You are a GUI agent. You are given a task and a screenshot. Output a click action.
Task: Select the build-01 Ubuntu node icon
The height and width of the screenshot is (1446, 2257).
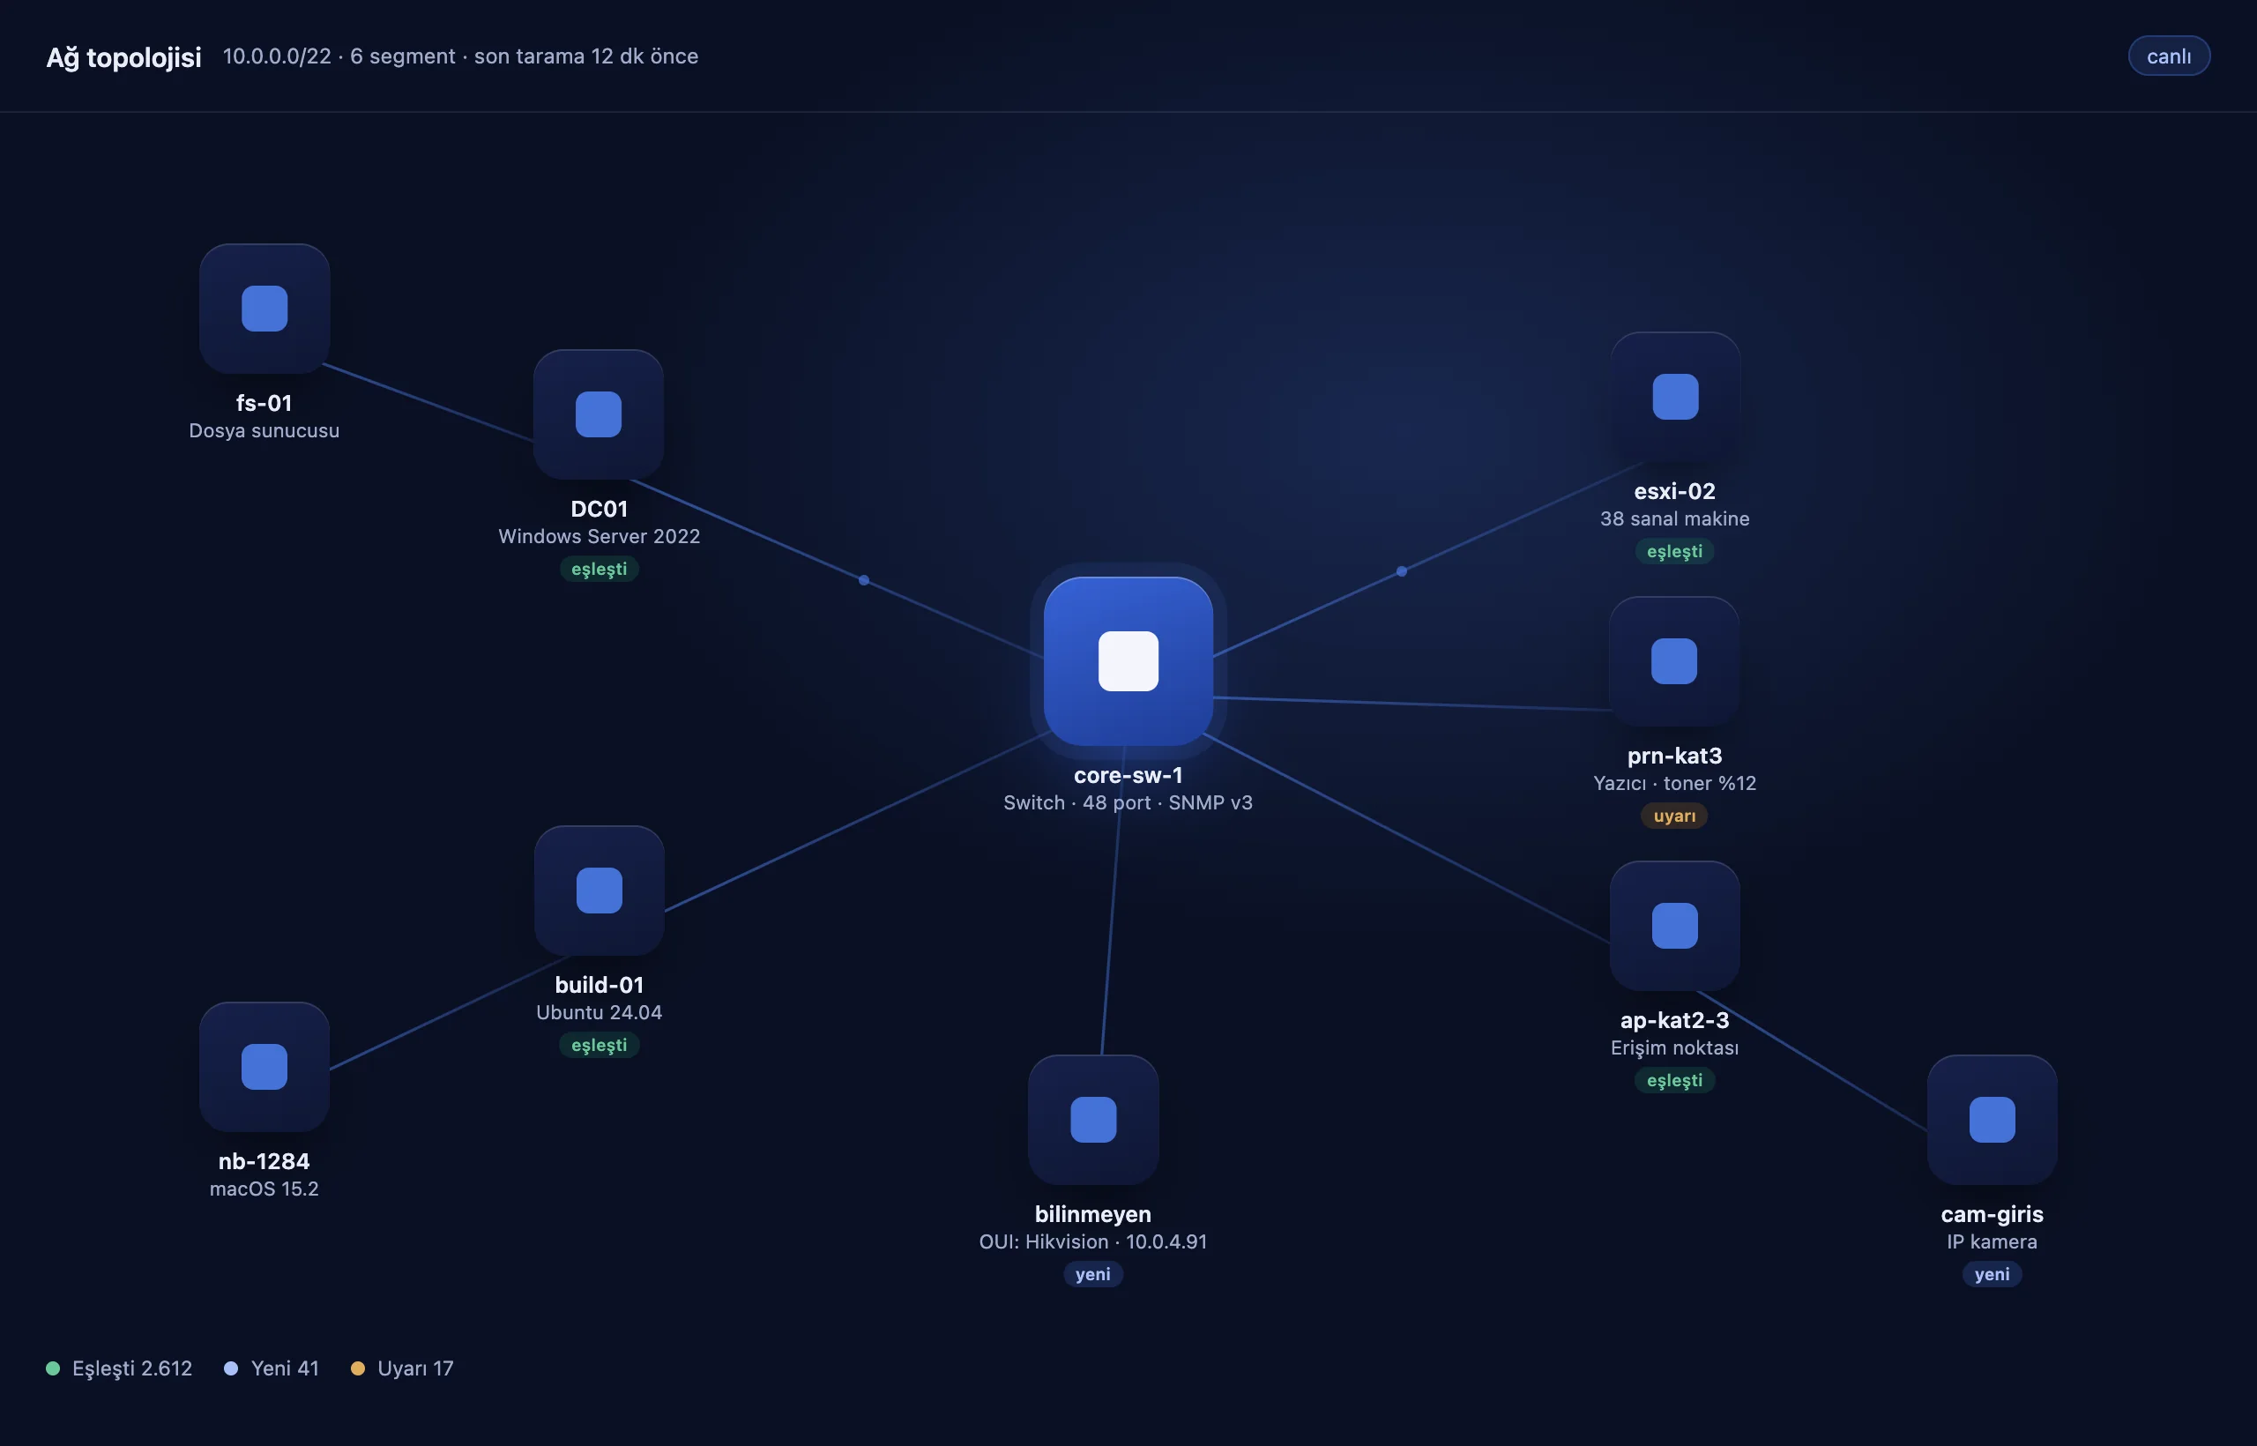pos(599,891)
